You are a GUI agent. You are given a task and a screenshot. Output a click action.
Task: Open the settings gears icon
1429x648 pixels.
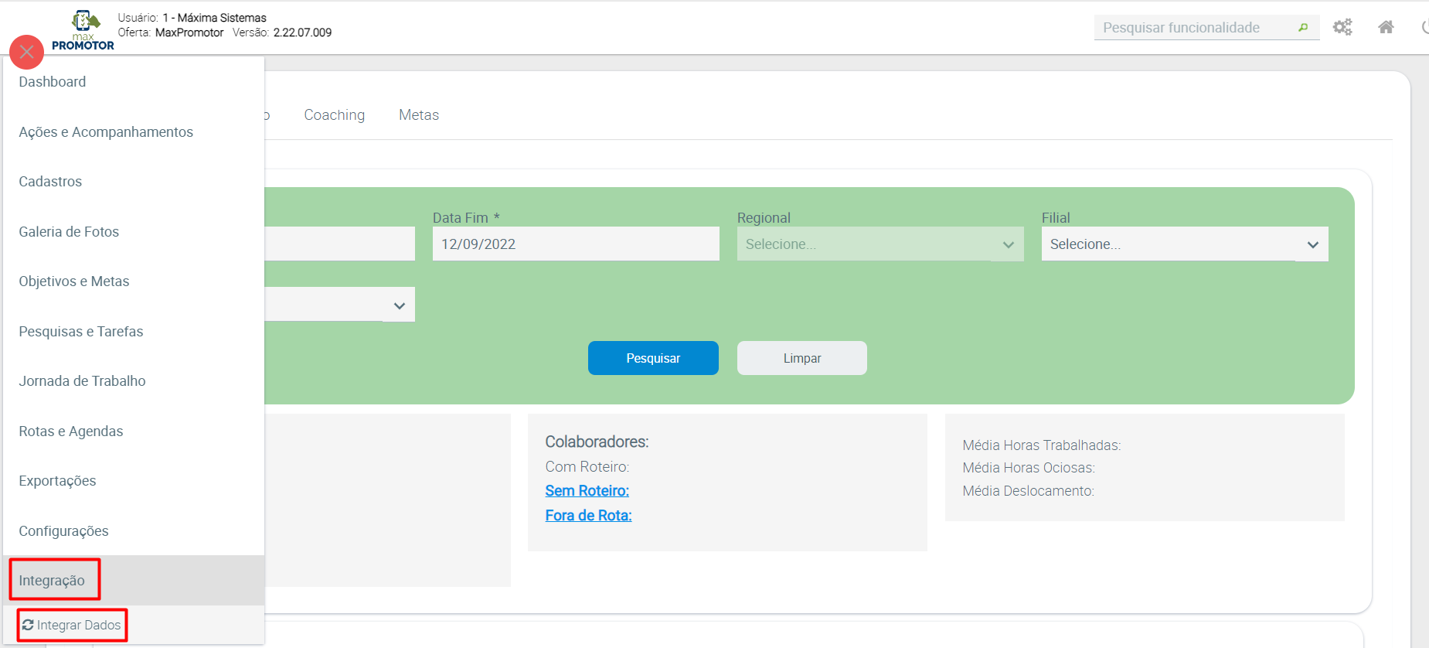coord(1342,27)
